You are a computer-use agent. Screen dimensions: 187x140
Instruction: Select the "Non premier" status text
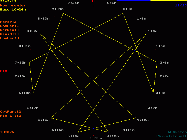point(13,6)
